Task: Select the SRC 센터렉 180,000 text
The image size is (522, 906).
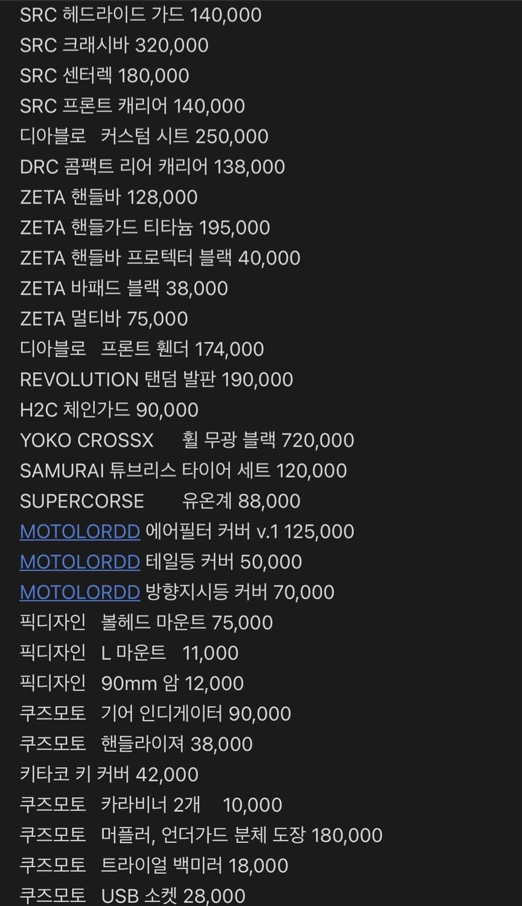Action: [x=104, y=75]
